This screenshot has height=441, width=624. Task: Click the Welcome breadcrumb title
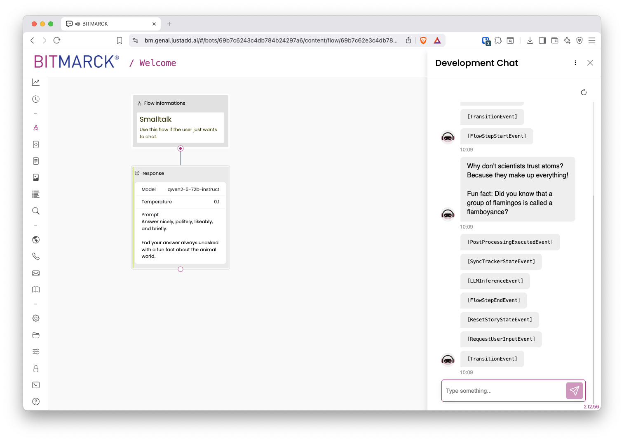coord(157,63)
